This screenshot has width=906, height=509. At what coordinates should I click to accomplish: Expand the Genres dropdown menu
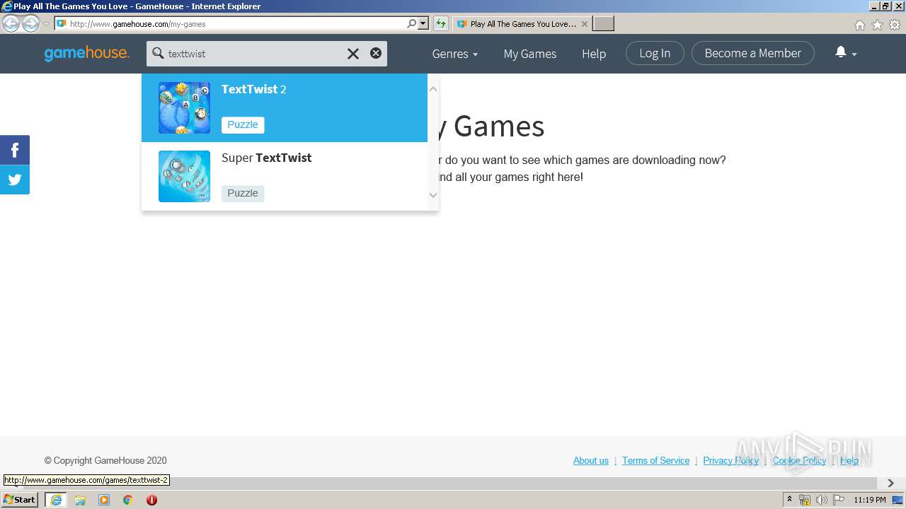455,54
